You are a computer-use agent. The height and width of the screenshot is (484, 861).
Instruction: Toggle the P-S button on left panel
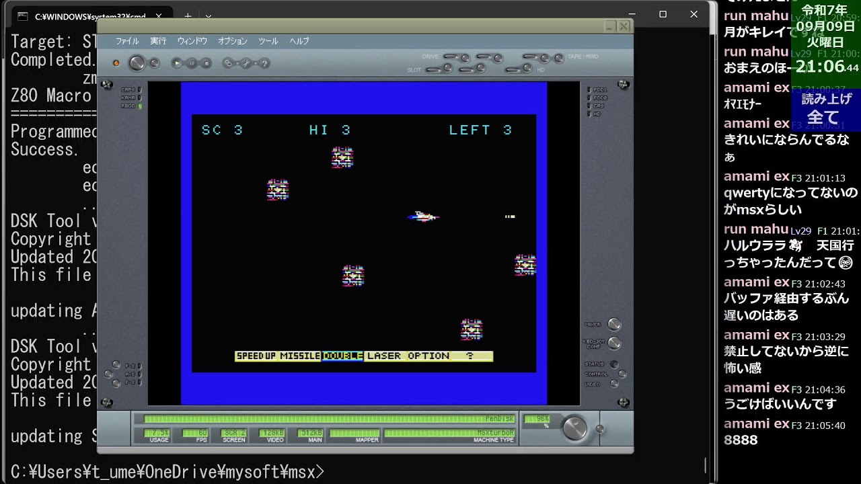116,383
